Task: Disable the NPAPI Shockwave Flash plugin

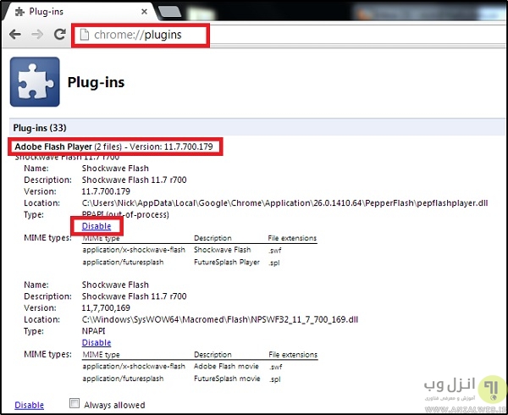Action: pyautogui.click(x=97, y=342)
